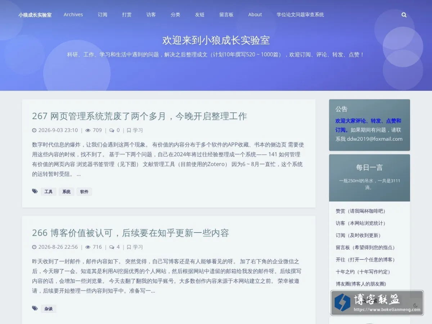Click the tags icon before 杂谈 tag
This screenshot has width=432, height=324.
(x=35, y=308)
